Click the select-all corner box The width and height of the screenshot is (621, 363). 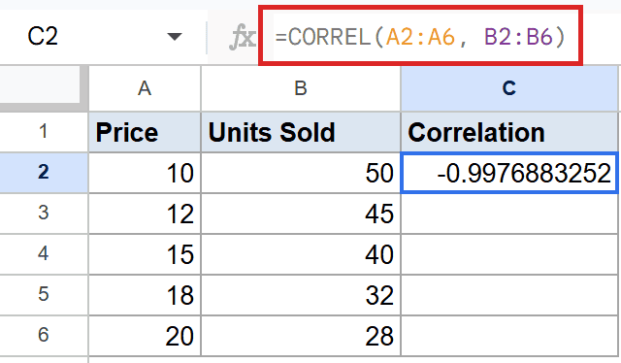click(x=41, y=85)
